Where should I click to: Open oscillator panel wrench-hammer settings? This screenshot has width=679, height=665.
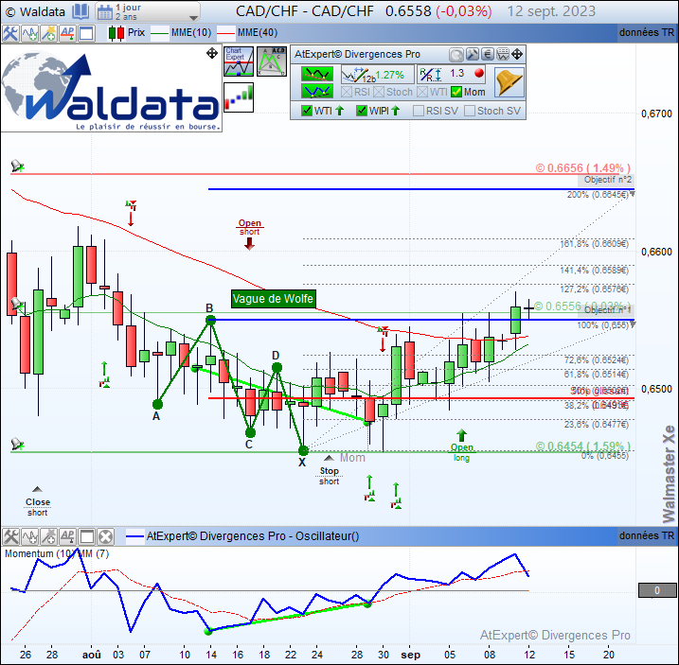point(10,537)
